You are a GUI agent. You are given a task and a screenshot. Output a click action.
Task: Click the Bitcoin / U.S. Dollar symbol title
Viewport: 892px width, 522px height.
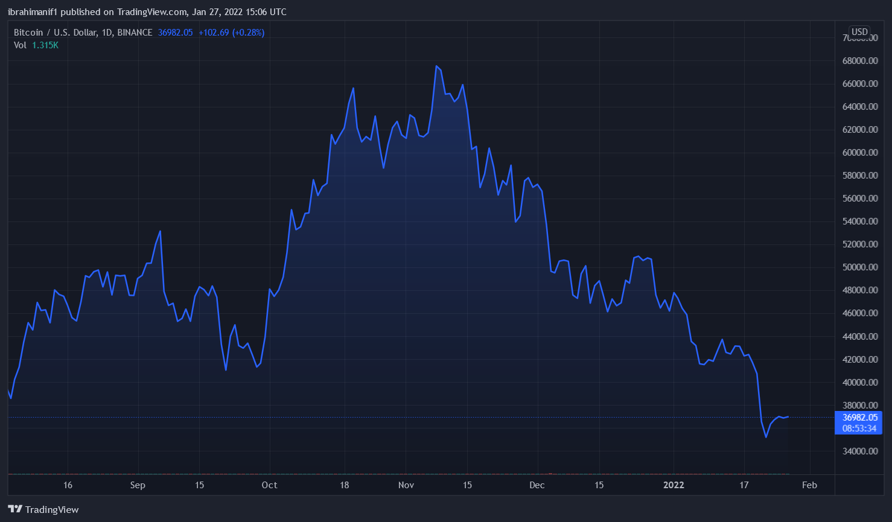tap(55, 33)
